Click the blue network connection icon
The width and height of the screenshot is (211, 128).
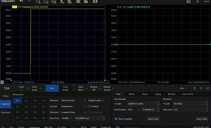tap(198, 1)
